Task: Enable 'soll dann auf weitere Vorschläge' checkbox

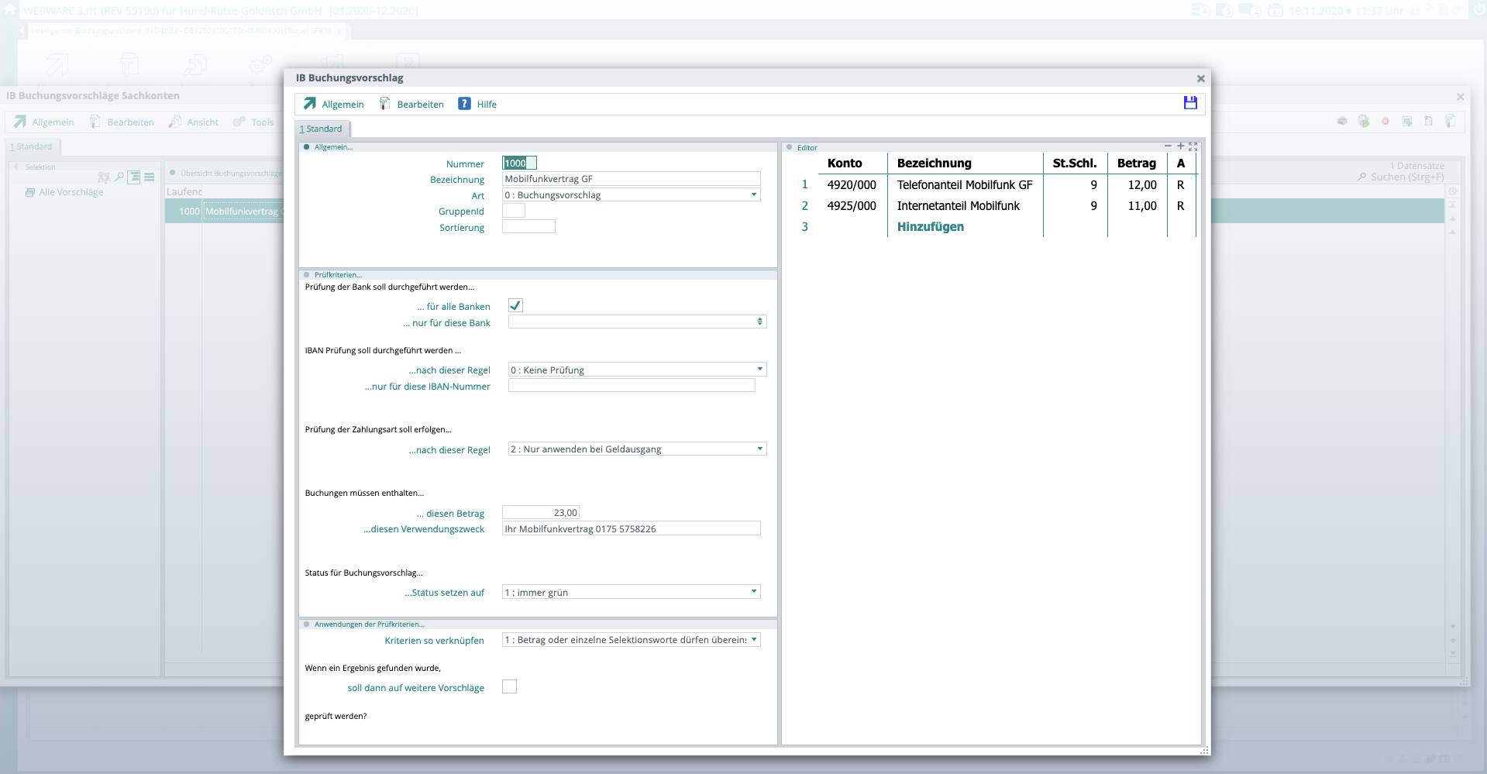Action: [509, 686]
